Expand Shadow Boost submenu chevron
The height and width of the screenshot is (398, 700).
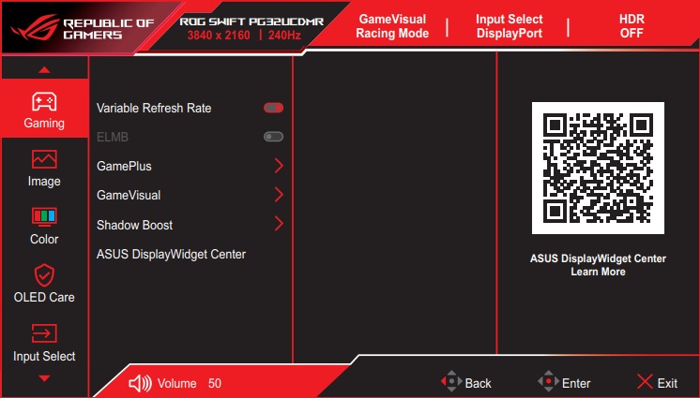point(279,224)
